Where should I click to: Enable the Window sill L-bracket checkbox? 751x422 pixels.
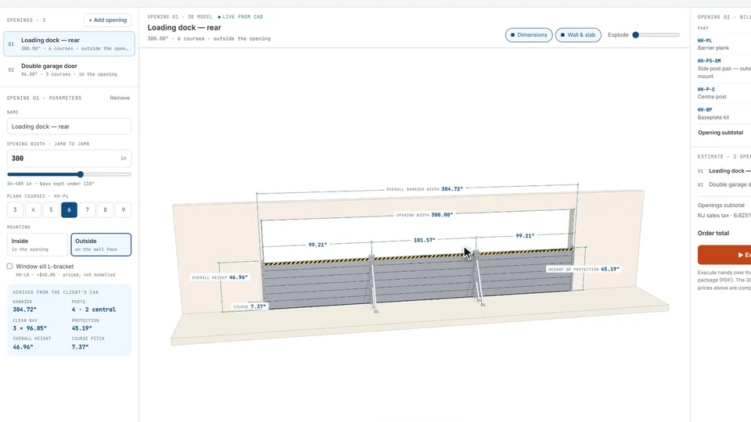pyautogui.click(x=9, y=266)
